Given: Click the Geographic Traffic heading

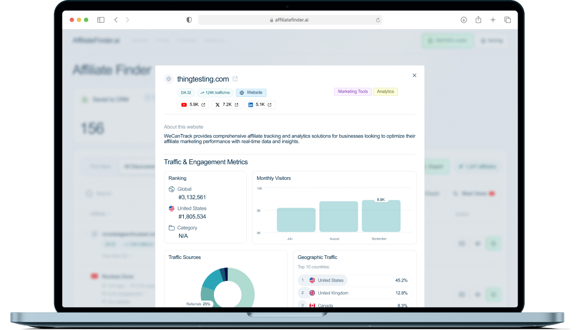Looking at the screenshot, I should 317,257.
